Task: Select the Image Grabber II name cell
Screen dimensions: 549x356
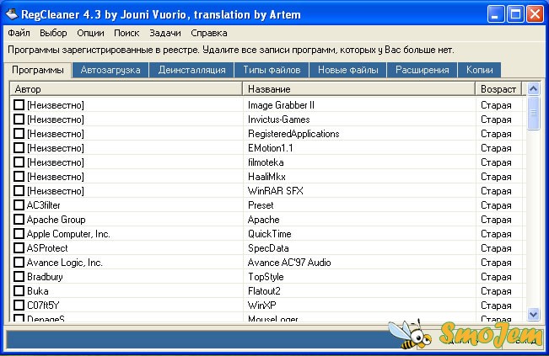Action: click(281, 105)
